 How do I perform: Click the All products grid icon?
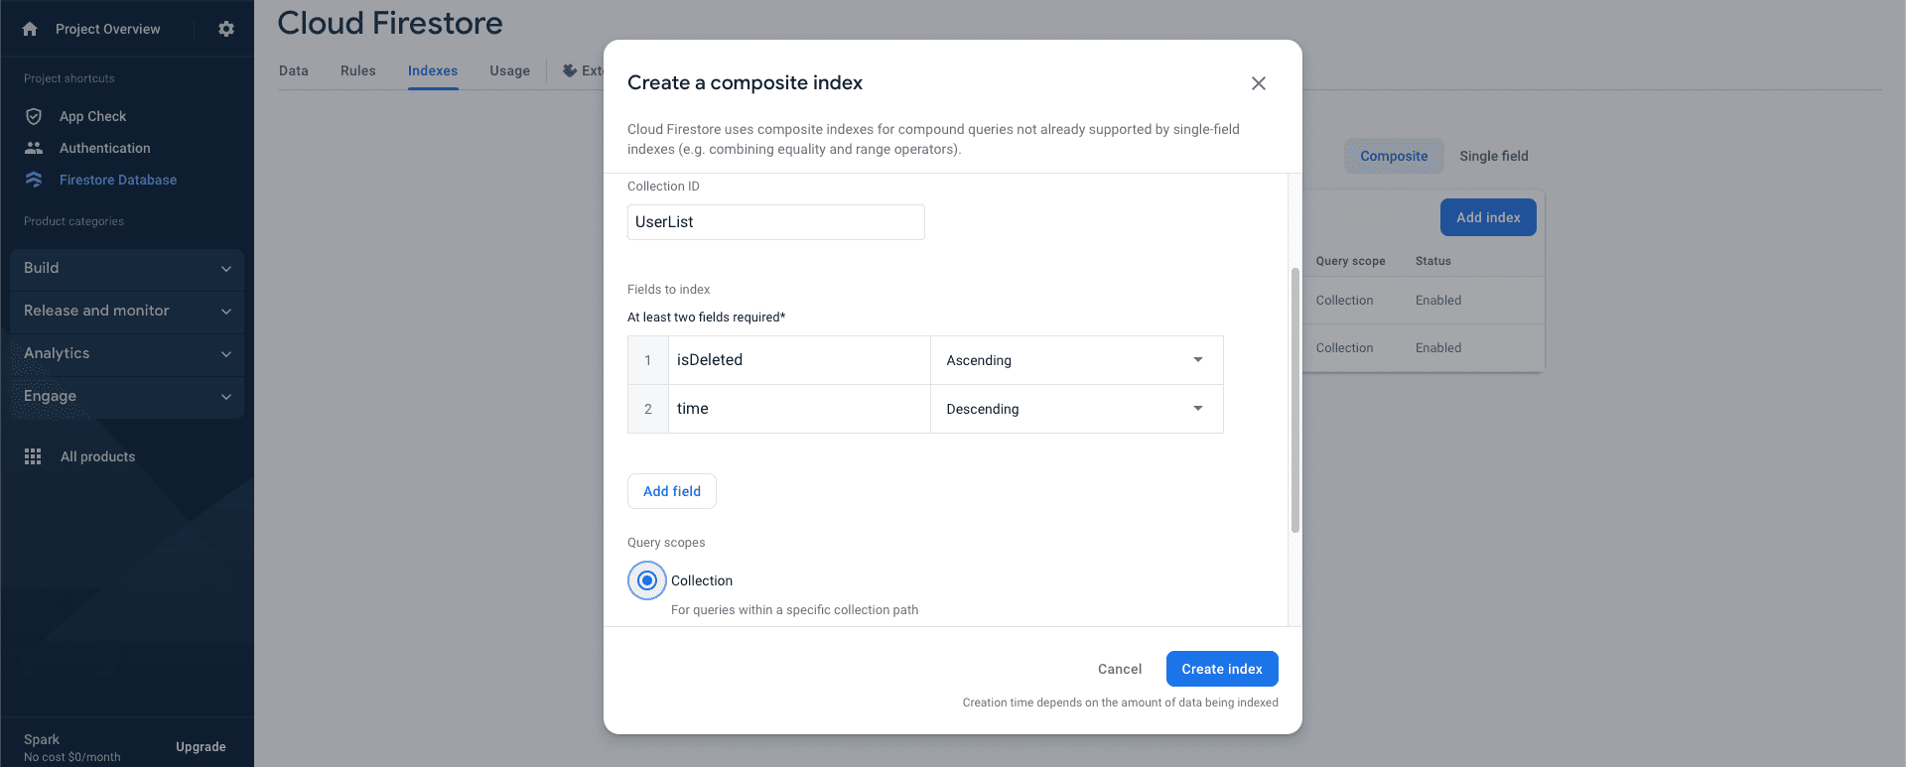(x=33, y=456)
